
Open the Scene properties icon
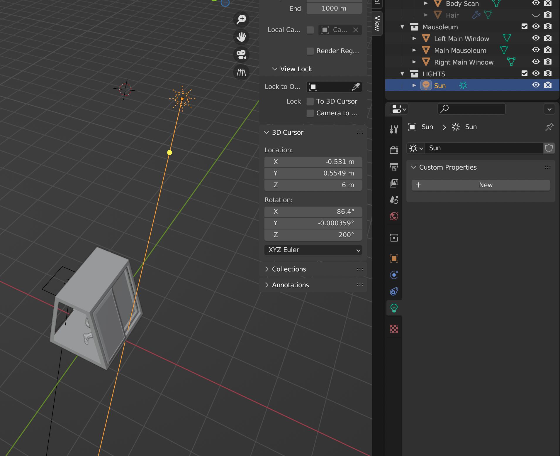coord(394,200)
